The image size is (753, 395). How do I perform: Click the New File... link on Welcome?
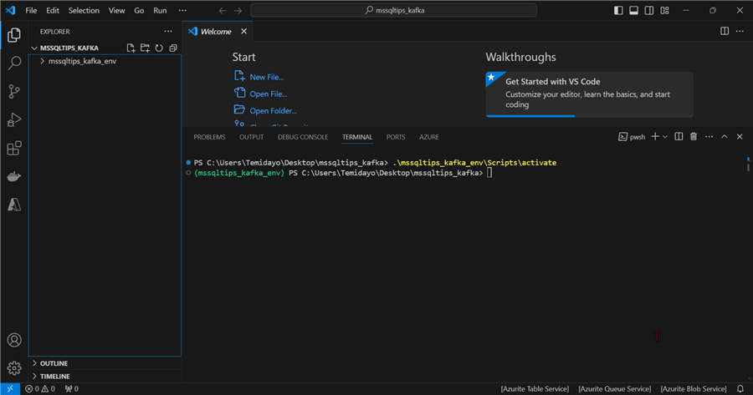click(266, 77)
